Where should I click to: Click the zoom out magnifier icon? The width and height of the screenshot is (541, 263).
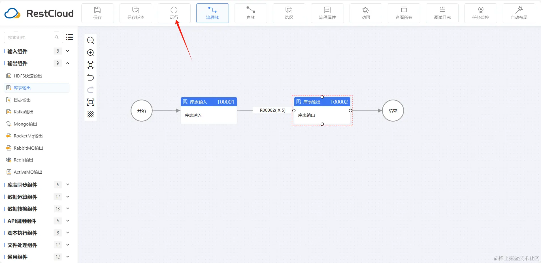(x=91, y=40)
